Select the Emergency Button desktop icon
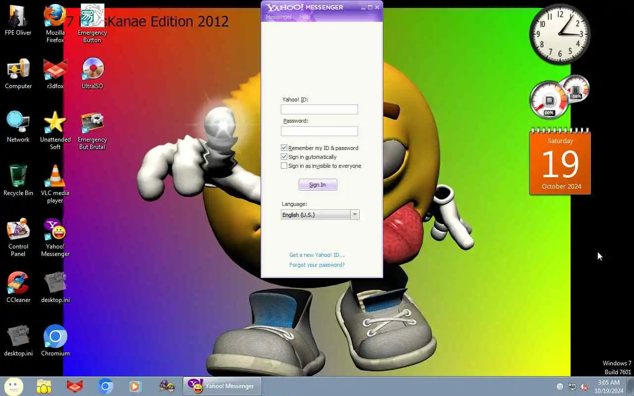634x396 pixels. coord(92,23)
